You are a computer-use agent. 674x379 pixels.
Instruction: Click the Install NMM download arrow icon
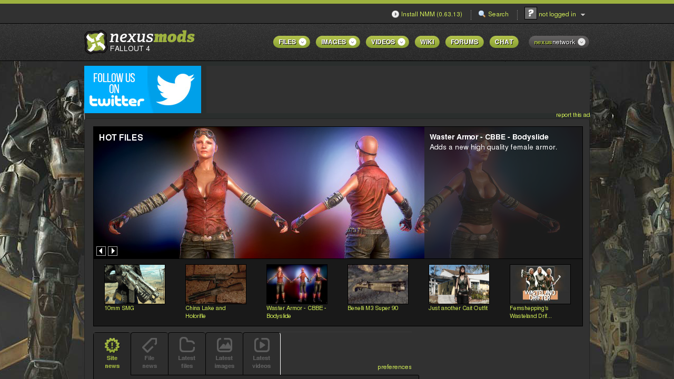[395, 14]
